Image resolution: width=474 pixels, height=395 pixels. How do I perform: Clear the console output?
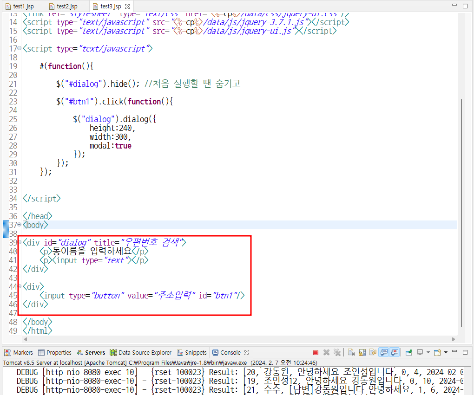(x=351, y=352)
